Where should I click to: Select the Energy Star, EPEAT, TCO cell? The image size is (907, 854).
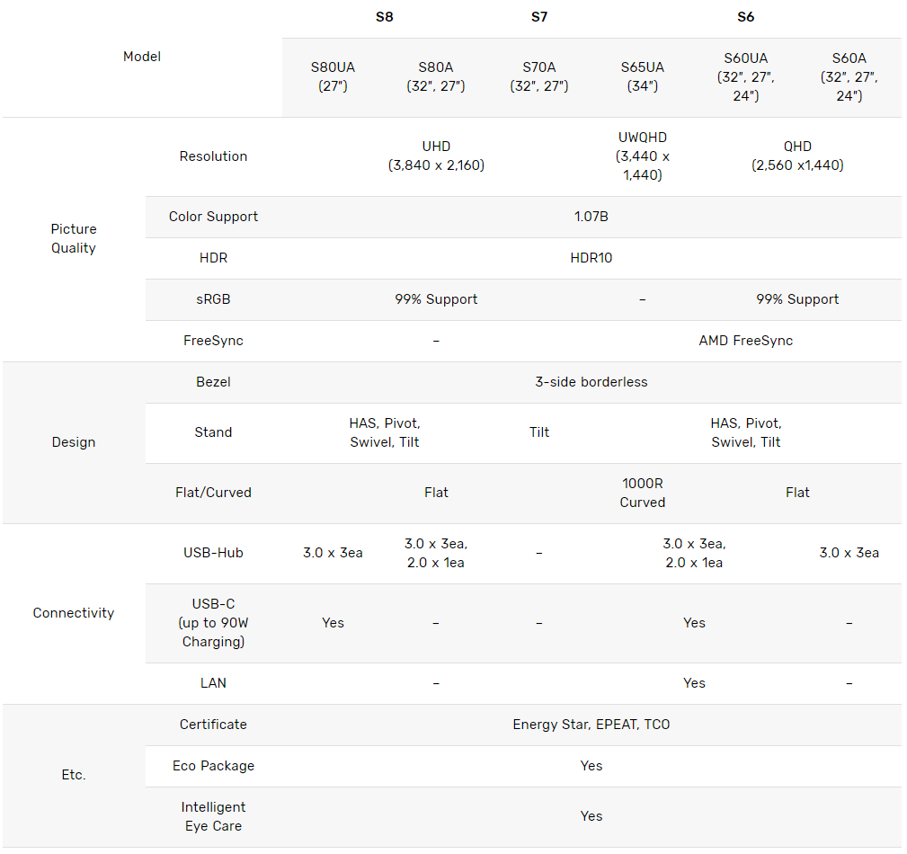coord(591,725)
